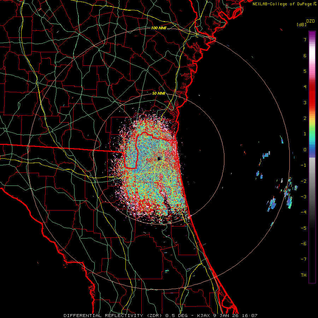
Task: Click the color scale value -7
Action: point(304,259)
